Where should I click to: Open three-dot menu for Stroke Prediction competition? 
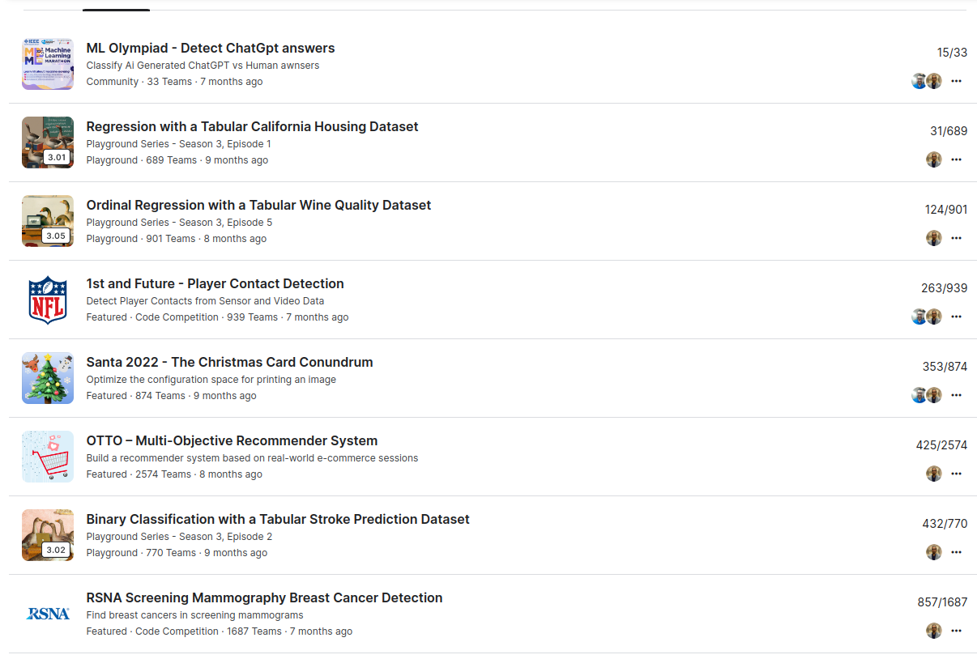coord(956,552)
